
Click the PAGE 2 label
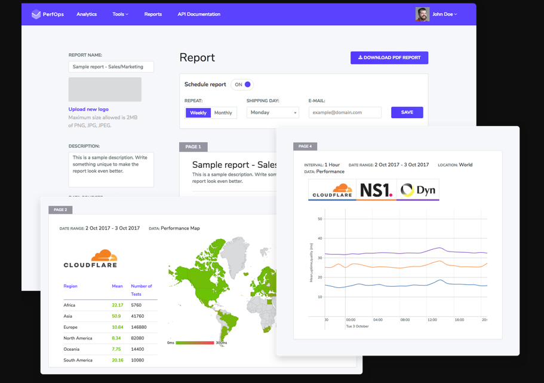[60, 210]
